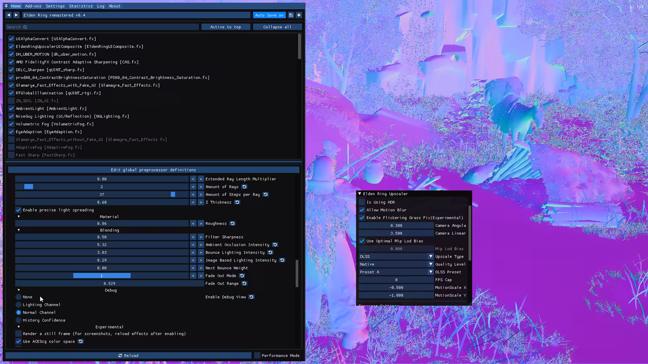This screenshot has height=364, width=648.
Task: Select None debug view
Action: [x=19, y=297]
